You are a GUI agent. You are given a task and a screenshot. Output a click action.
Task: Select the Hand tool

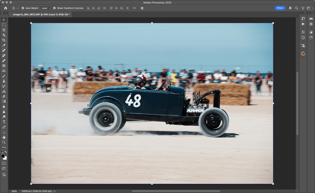(x=4, y=137)
